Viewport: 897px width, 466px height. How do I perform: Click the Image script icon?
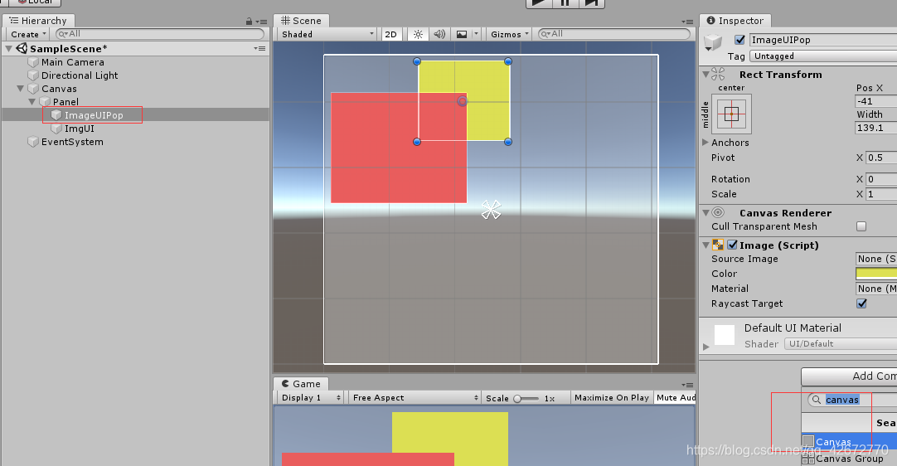[718, 245]
